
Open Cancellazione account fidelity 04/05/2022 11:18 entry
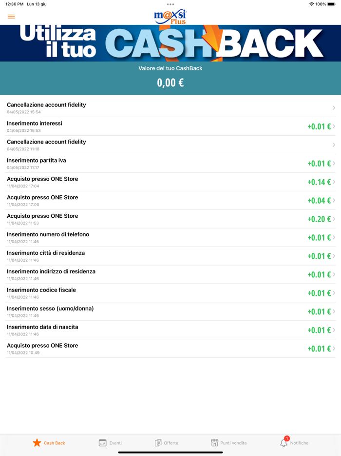point(170,145)
